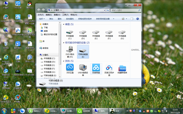Select the 360安全卫士 desktop icon

click(6, 99)
